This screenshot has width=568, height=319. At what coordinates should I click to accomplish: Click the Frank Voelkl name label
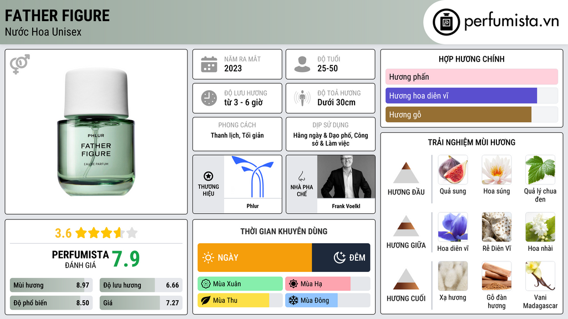click(x=346, y=206)
